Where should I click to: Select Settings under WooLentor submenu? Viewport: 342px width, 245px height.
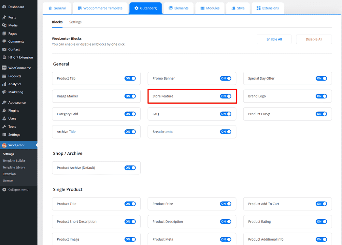coord(8,154)
